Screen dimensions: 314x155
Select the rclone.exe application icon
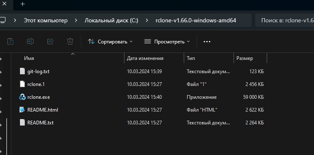[x=22, y=97]
